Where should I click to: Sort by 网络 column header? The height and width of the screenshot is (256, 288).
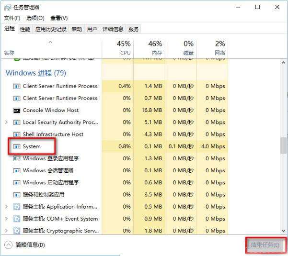click(212, 48)
